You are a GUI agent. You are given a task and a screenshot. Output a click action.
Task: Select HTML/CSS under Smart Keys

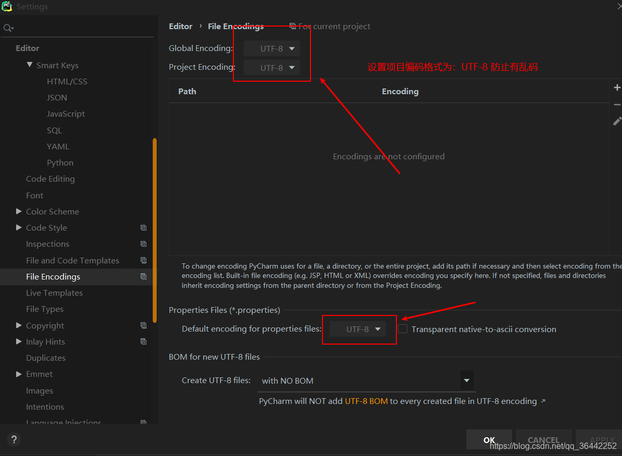[x=67, y=81]
